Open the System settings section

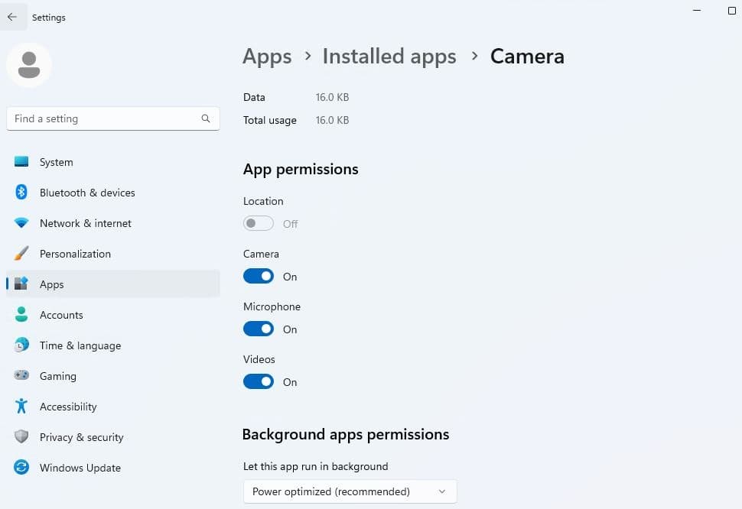pyautogui.click(x=56, y=162)
